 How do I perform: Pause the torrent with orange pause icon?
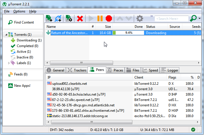(x=100, y=18)
